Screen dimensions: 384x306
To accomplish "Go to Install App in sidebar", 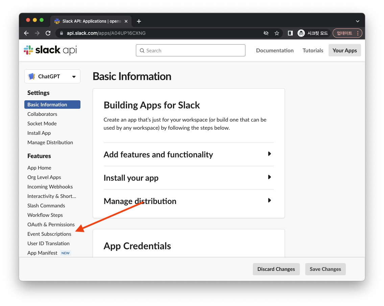I will [39, 133].
